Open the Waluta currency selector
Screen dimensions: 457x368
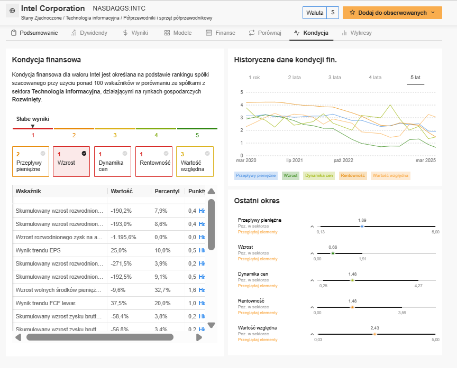[x=321, y=13]
